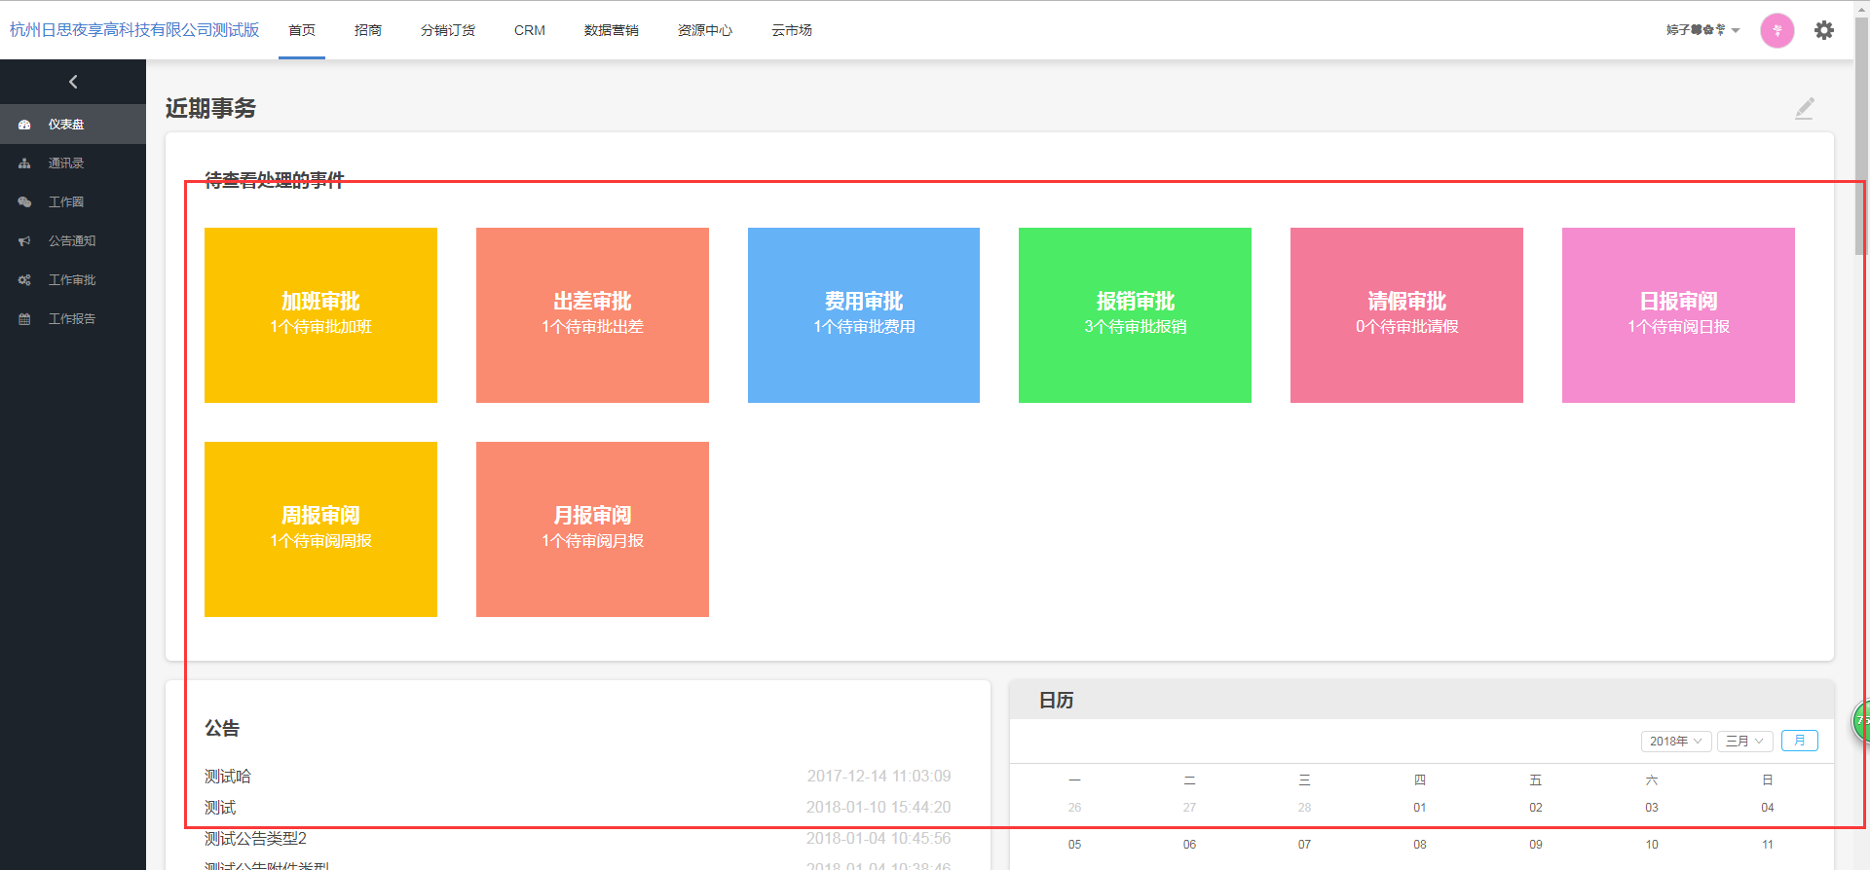Click the 工作圈 chat bubble icon
The width and height of the screenshot is (1870, 870).
coord(24,202)
